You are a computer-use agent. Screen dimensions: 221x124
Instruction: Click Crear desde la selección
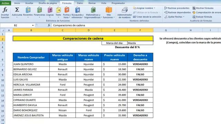(147, 17)
